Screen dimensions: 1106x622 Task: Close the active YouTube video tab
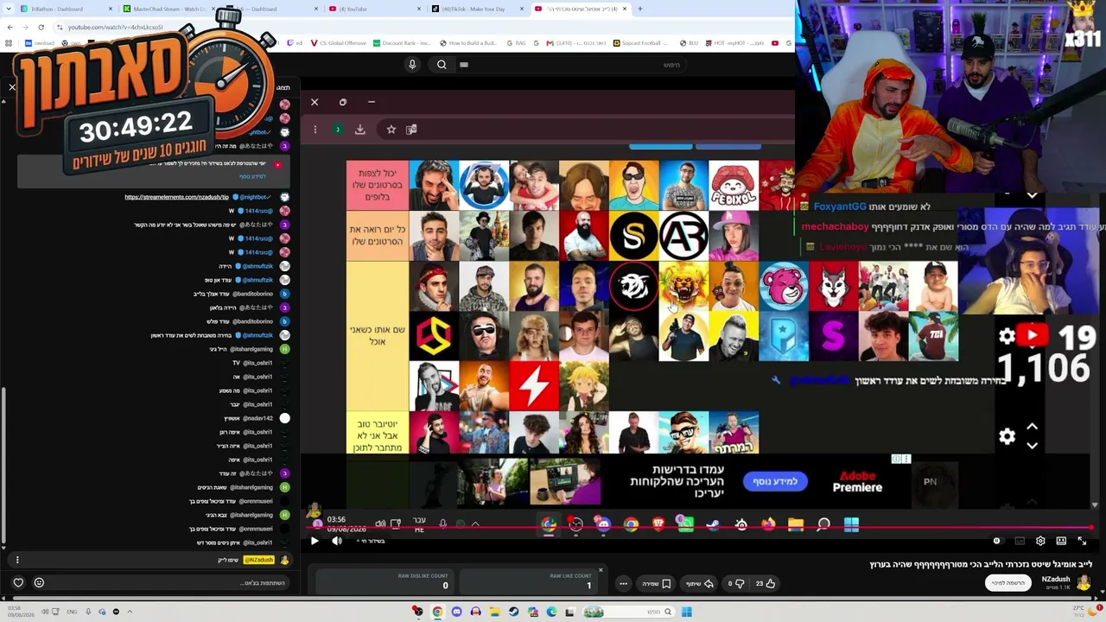point(625,9)
